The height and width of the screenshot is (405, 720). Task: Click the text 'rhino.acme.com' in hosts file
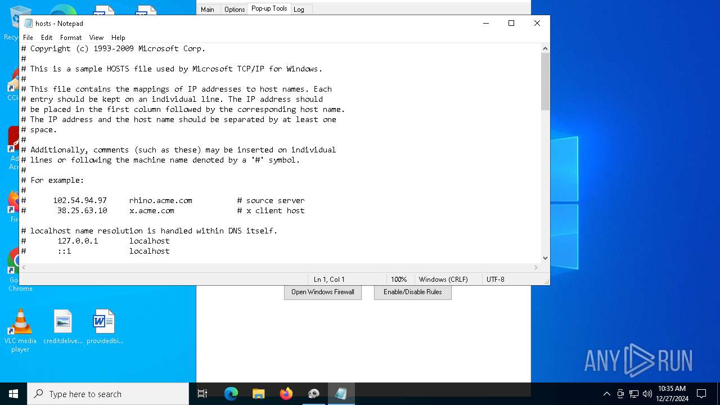click(x=161, y=200)
